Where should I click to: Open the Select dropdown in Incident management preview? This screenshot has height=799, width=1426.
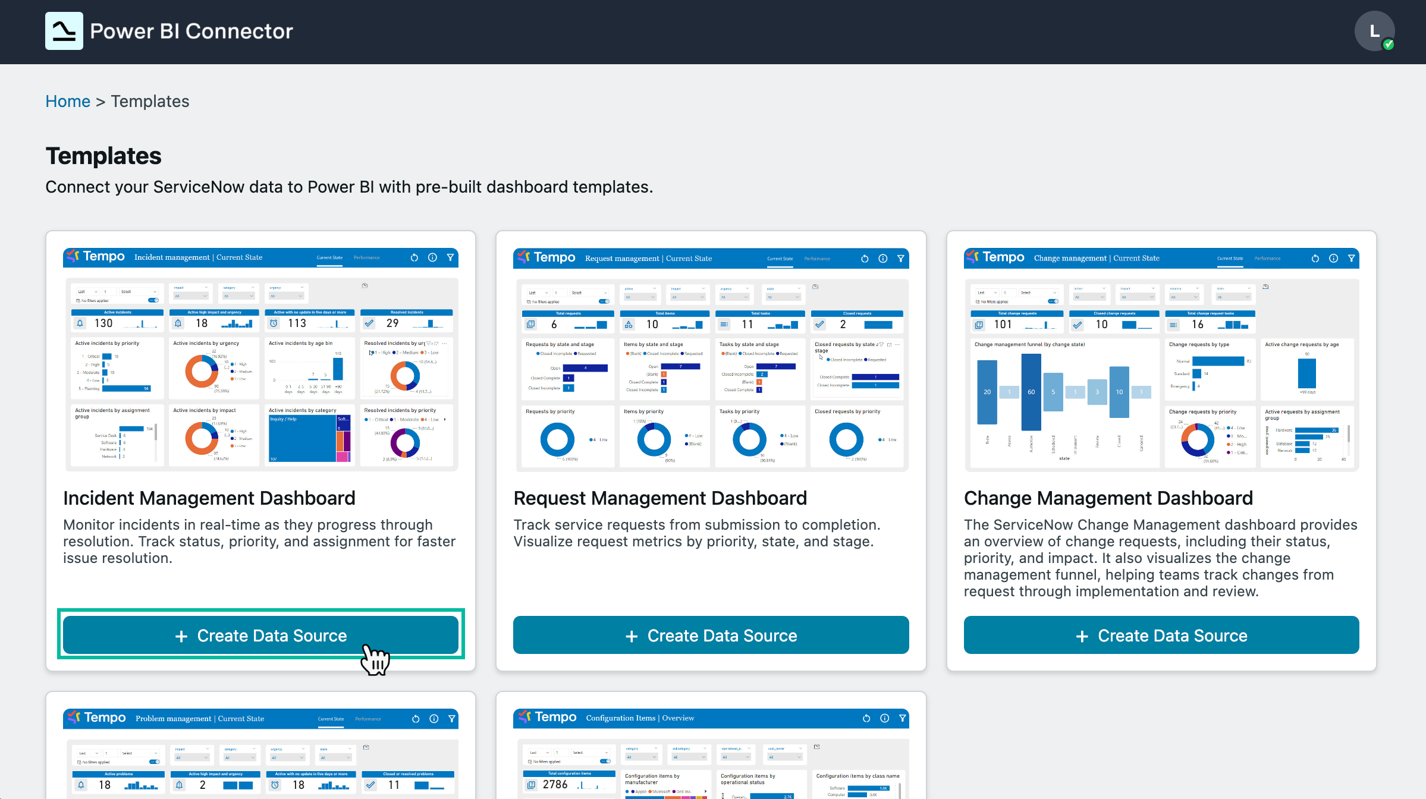tap(139, 292)
